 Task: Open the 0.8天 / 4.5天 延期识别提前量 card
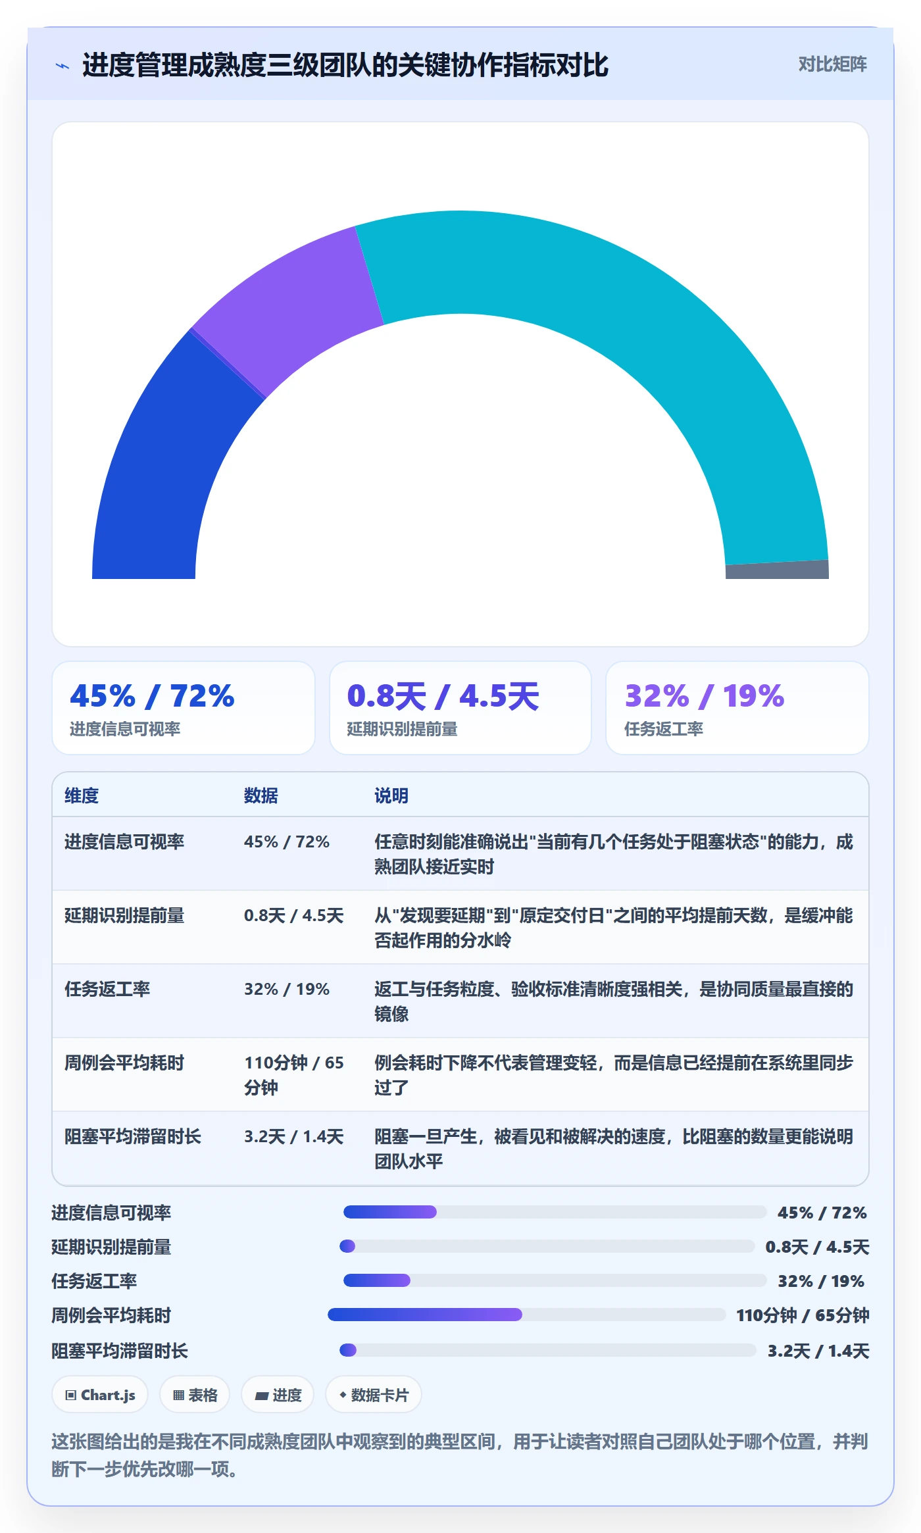tap(460, 708)
